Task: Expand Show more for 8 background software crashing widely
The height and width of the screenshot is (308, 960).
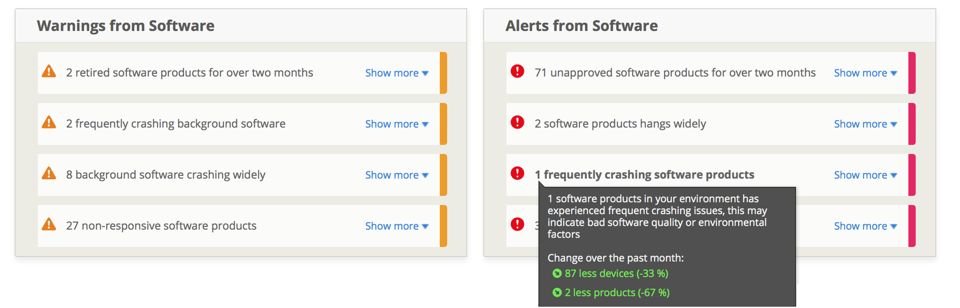Action: pos(397,175)
